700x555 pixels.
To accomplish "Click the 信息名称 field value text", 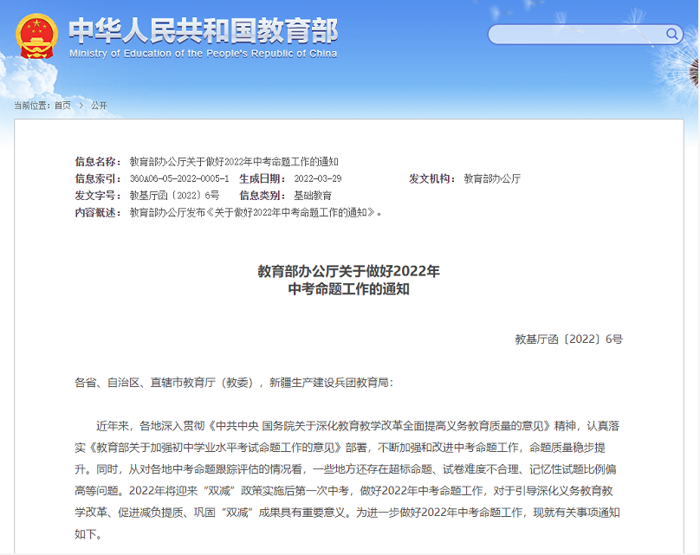I will click(234, 162).
